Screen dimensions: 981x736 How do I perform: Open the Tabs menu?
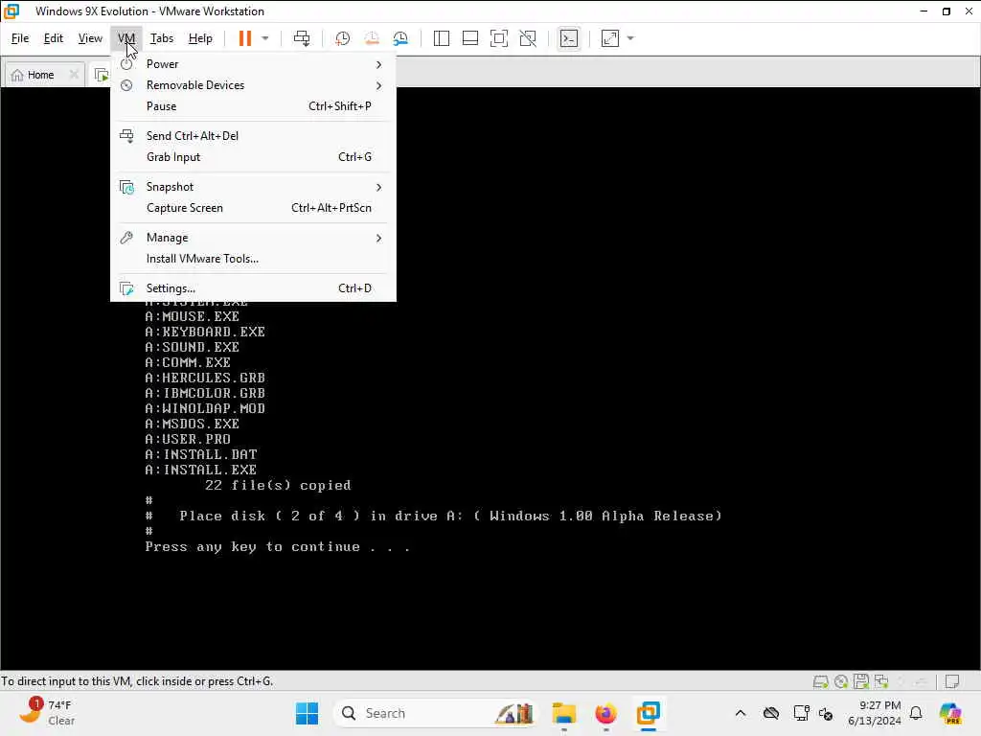(x=161, y=38)
